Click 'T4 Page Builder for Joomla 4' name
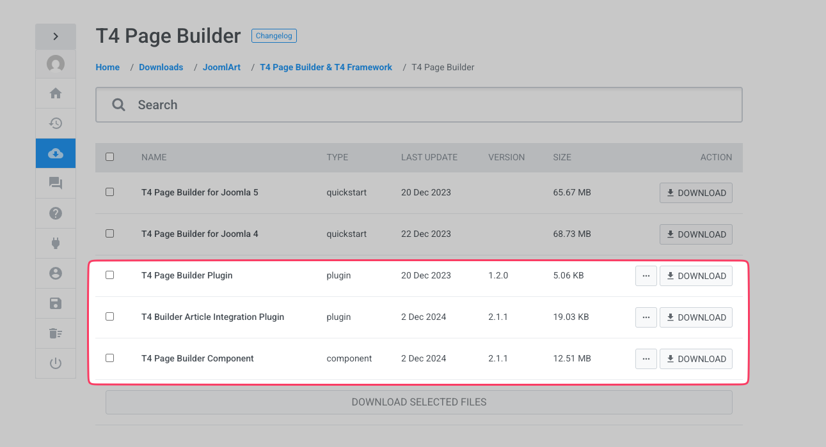Viewport: 826px width, 447px height. pos(200,234)
